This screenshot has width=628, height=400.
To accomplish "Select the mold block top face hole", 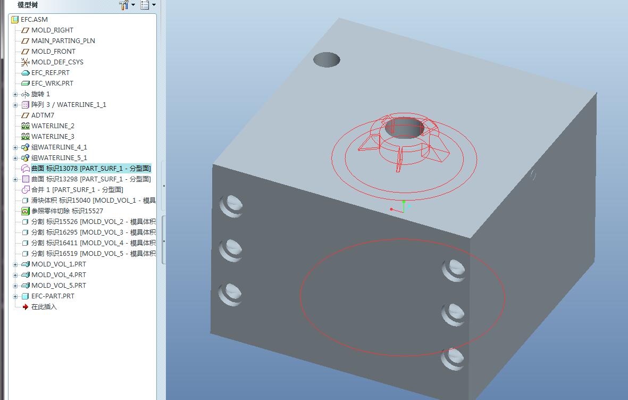I will (x=326, y=60).
